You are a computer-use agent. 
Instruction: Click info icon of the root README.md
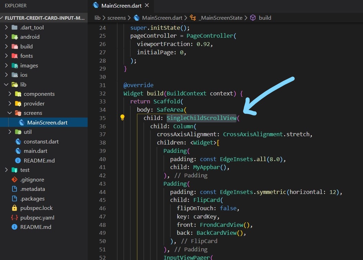14,227
